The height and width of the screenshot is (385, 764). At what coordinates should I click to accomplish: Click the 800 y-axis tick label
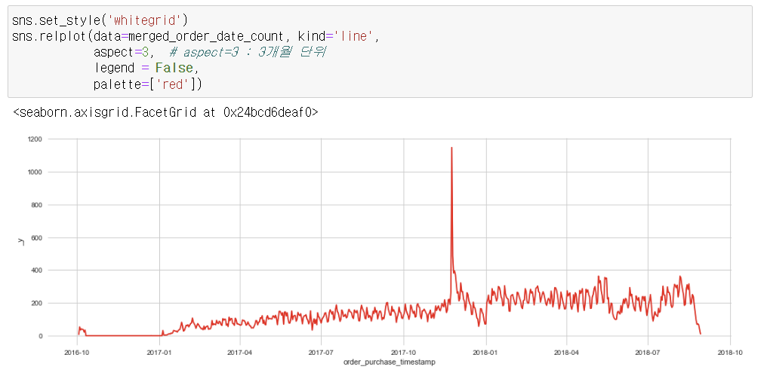pos(36,205)
